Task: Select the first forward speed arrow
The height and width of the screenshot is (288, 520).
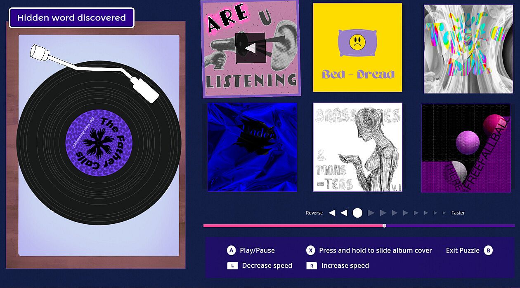Action: pyautogui.click(x=371, y=213)
